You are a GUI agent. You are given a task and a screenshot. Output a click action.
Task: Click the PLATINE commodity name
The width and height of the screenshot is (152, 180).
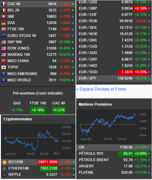click(86, 172)
